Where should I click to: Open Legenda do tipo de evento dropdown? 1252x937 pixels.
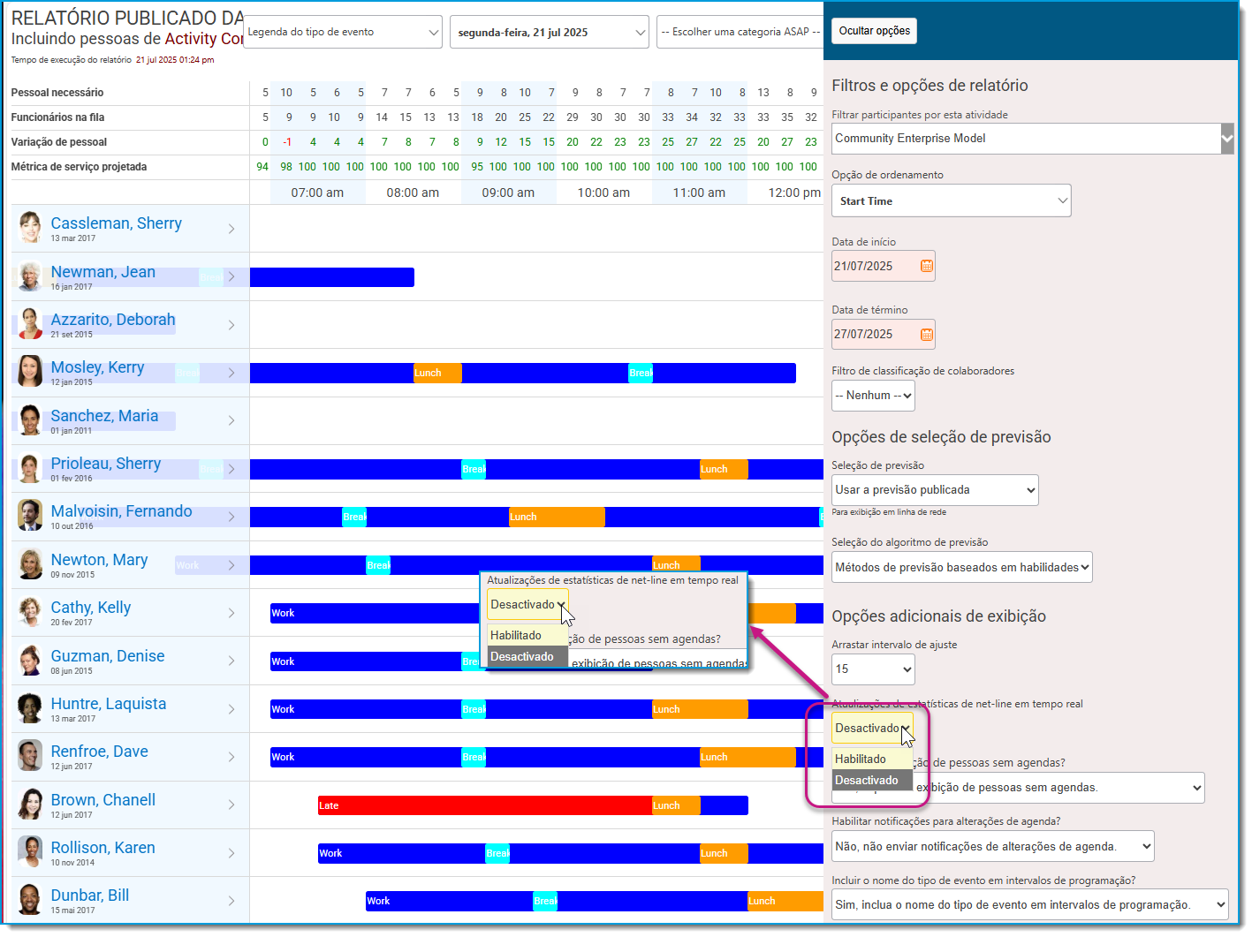click(343, 32)
